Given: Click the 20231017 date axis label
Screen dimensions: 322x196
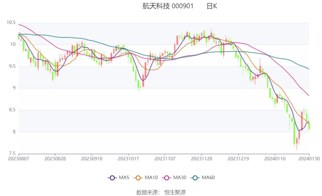Looking at the screenshot, I should [128, 159].
